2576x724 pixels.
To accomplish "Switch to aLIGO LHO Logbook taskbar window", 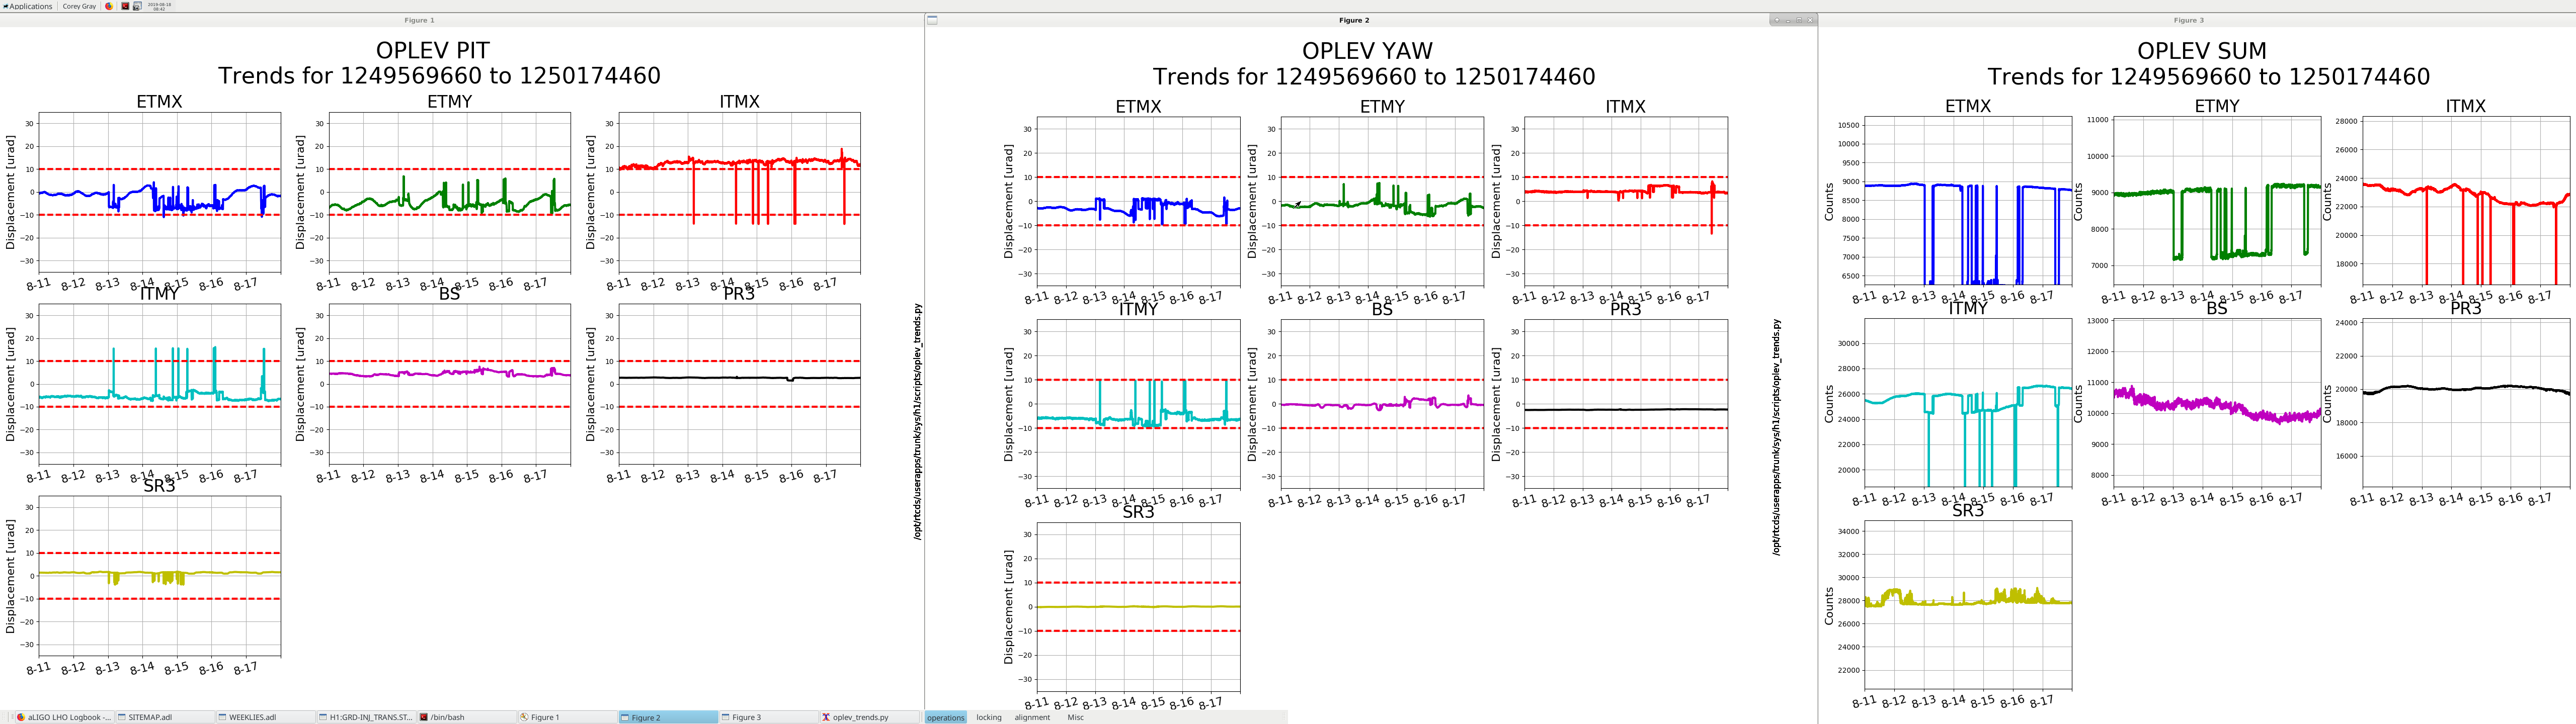I will (x=64, y=717).
